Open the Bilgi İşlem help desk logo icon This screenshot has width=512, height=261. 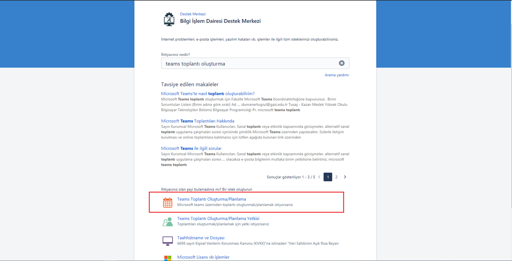169,20
